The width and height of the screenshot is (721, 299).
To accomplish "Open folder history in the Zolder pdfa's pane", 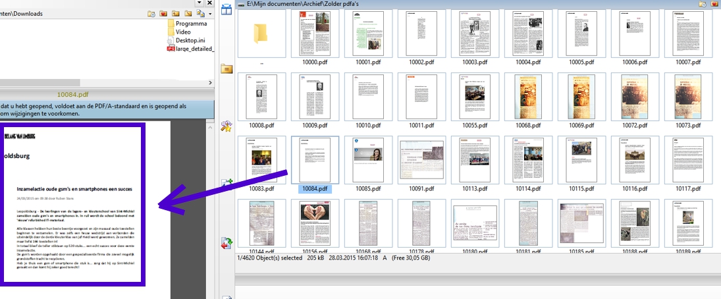I will (703, 4).
